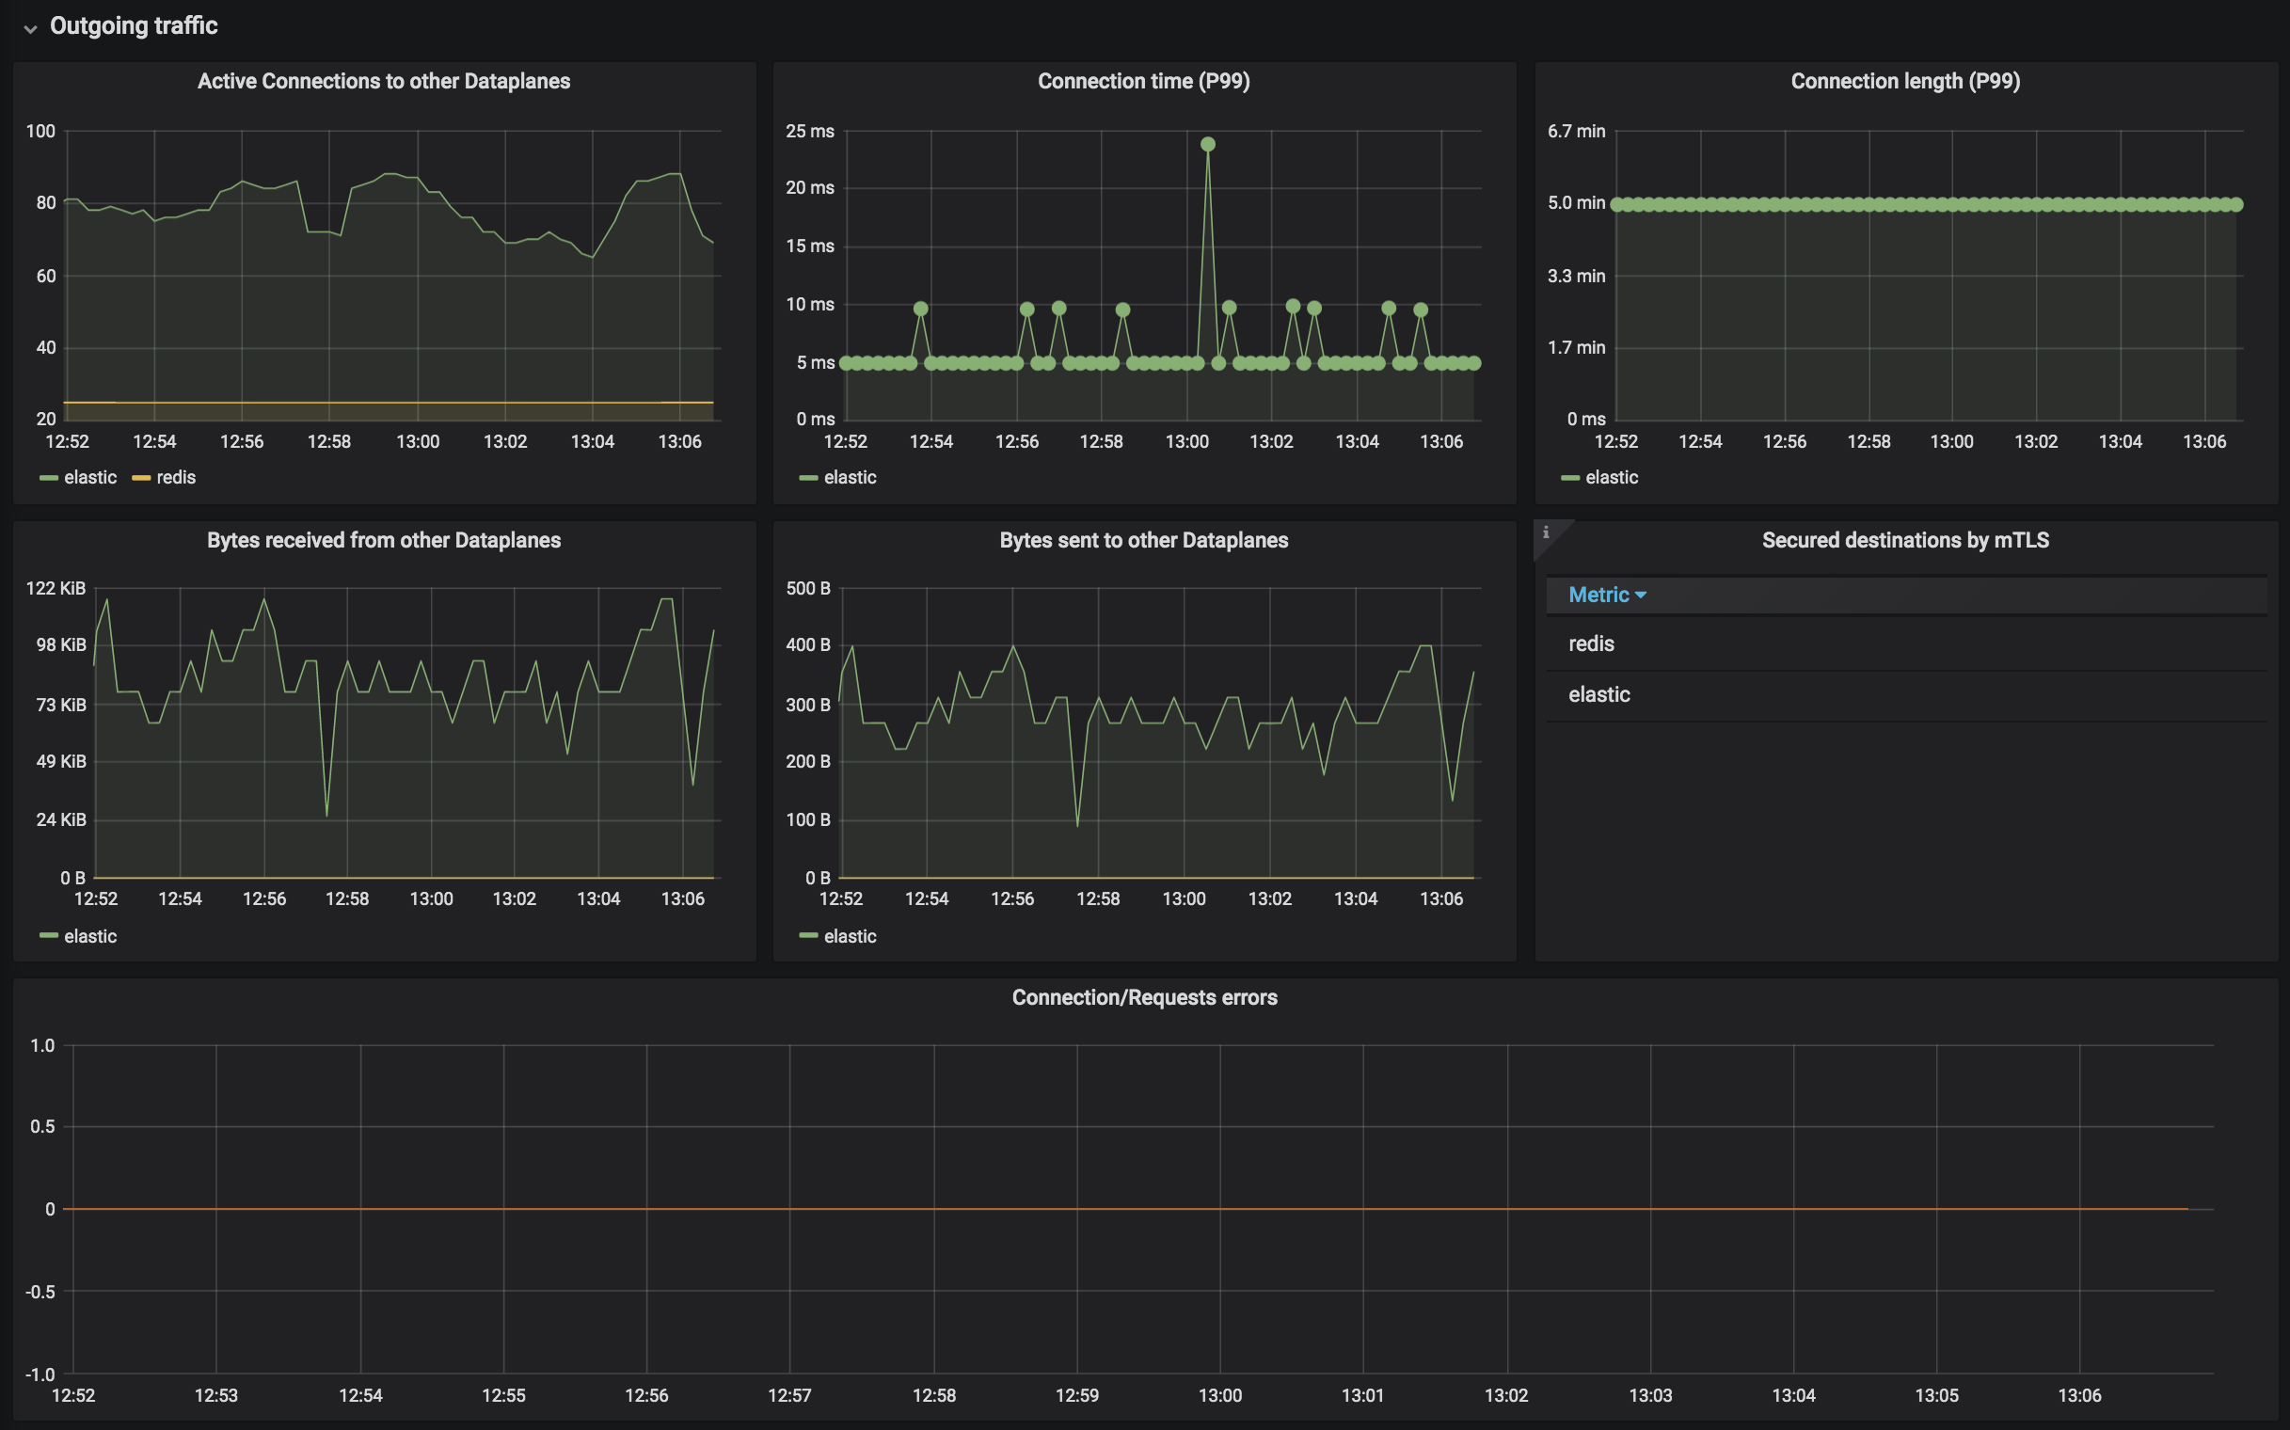Click the 24ms spike point on Connection time chart
Image resolution: width=2290 pixels, height=1430 pixels.
pos(1207,144)
